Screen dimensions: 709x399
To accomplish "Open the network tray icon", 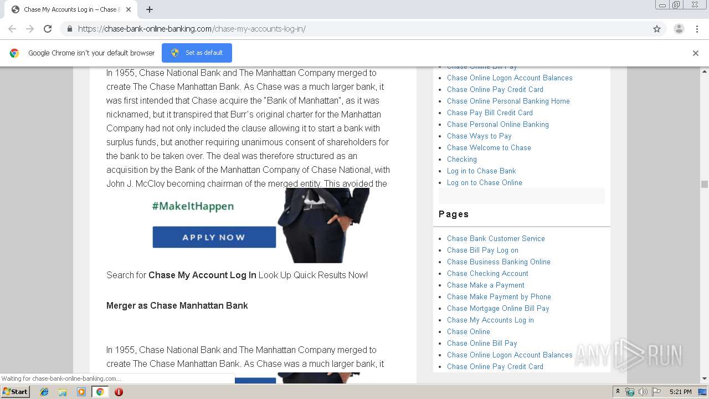I will tap(630, 392).
